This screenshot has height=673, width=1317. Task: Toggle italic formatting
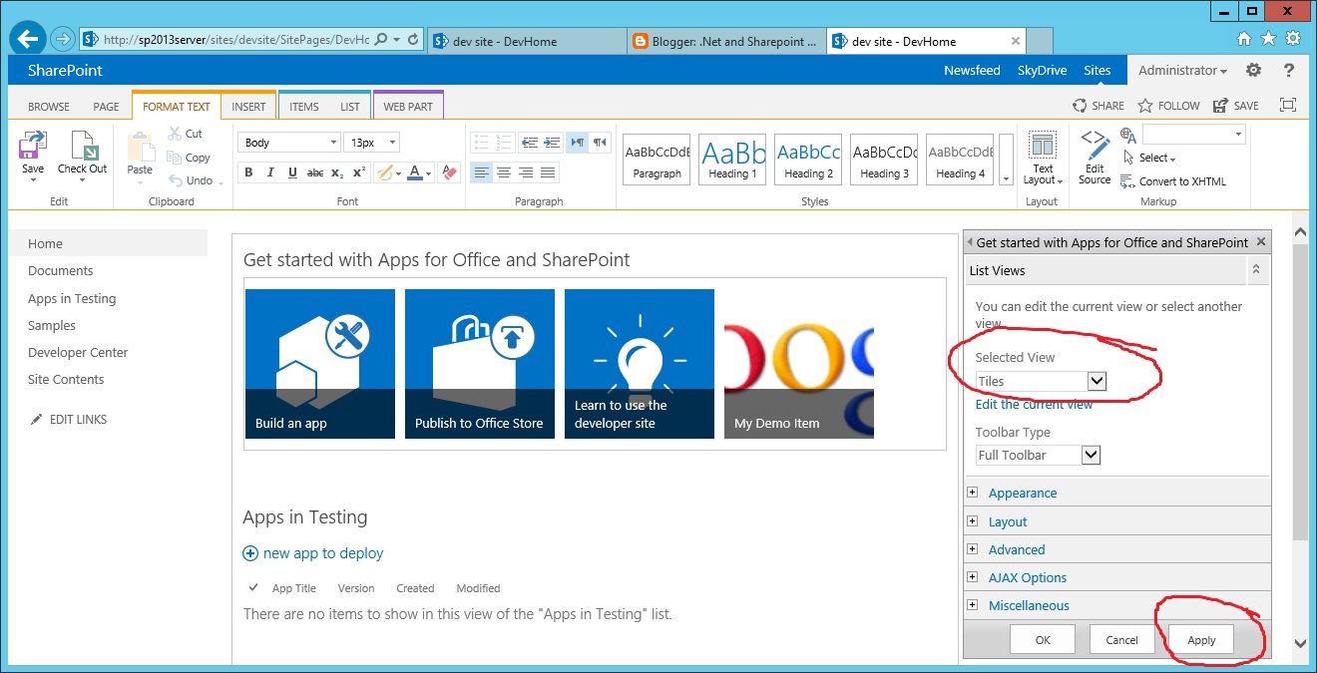point(270,172)
